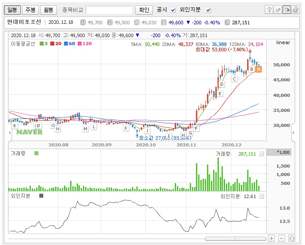The width and height of the screenshot is (305, 245).
Task: Click the 최대값 53,600 label
Action: coord(222,50)
